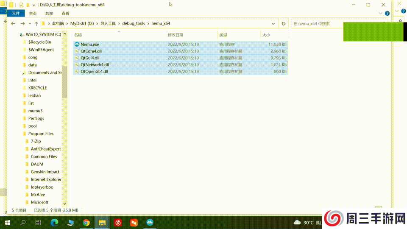Open the Quick Access Toolbar customize dropdown
This screenshot has height=229, width=407.
(x=34, y=5)
